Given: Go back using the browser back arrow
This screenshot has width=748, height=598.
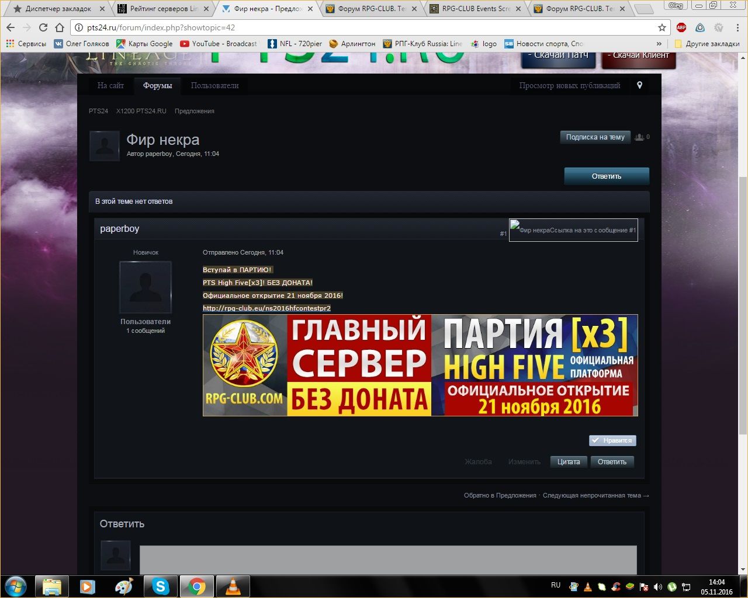Looking at the screenshot, I should tap(11, 27).
